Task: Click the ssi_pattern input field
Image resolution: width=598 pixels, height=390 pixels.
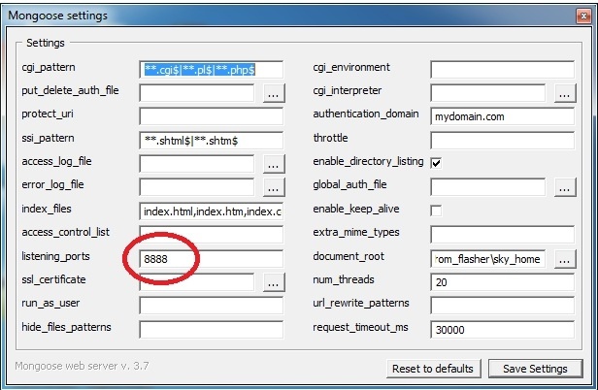Action: coord(212,141)
